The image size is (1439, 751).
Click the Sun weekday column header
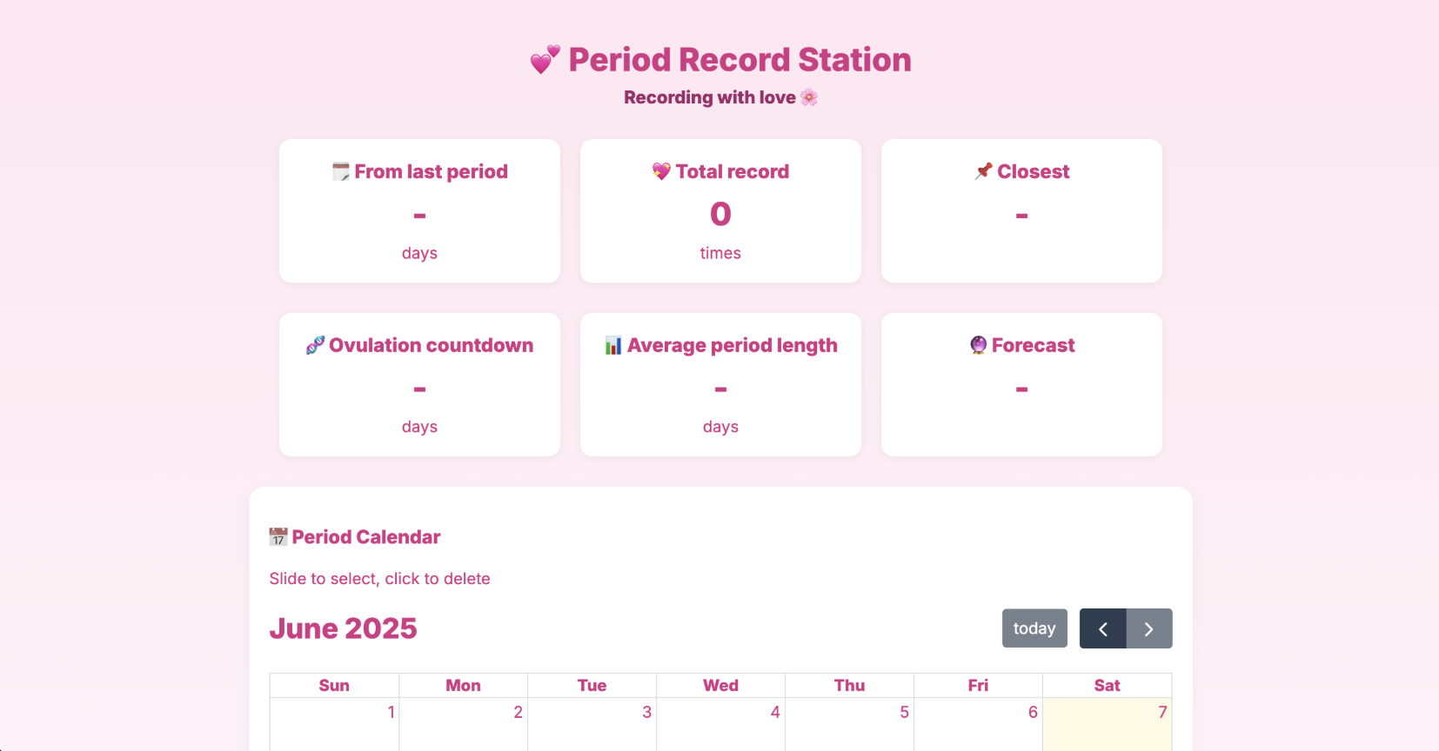click(334, 685)
